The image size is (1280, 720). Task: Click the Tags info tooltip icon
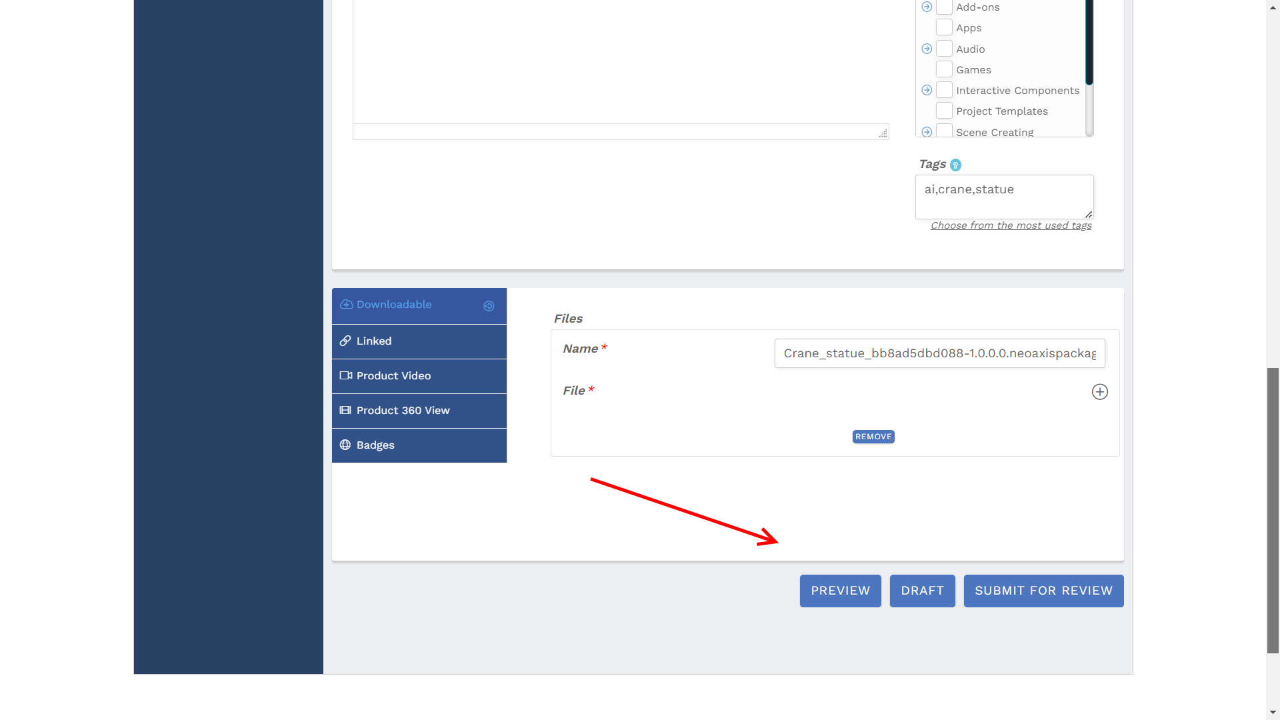pos(957,165)
